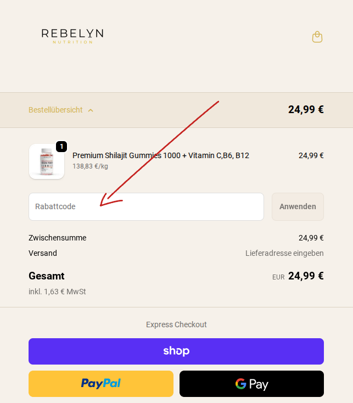Click the 138,83 €/kg unit price text
353x403 pixels.
tap(90, 166)
